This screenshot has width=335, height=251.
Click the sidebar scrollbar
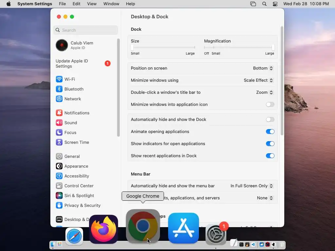[118, 88]
